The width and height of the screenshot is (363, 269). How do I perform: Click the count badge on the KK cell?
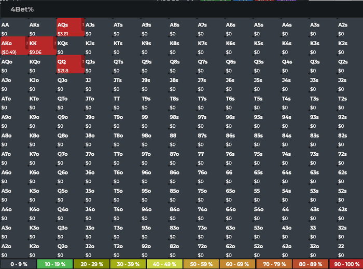55,44
